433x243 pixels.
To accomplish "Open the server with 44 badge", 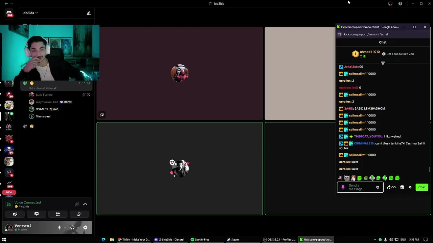I will pyautogui.click(x=9, y=150).
